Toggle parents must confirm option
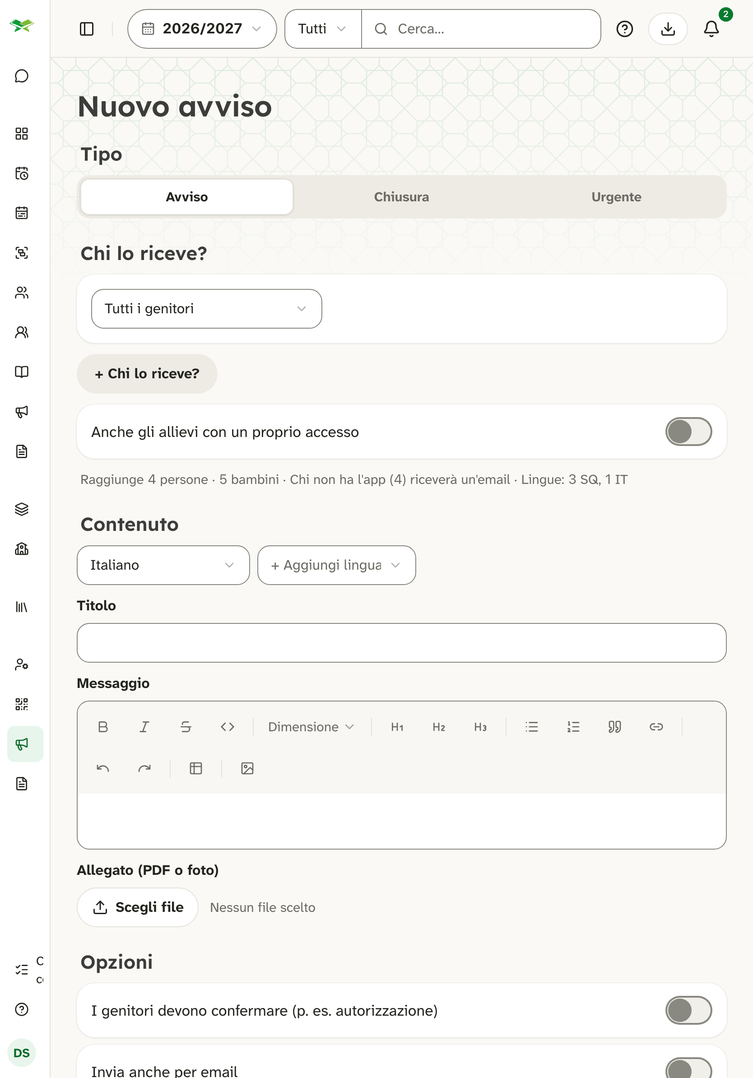 [x=688, y=1010]
